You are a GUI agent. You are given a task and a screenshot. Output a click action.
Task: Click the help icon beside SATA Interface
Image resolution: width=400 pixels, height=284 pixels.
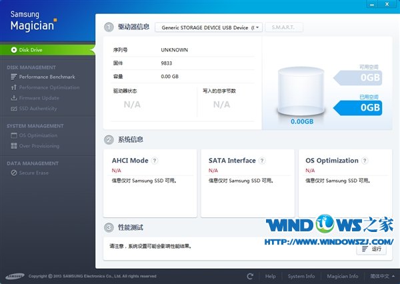pos(262,161)
